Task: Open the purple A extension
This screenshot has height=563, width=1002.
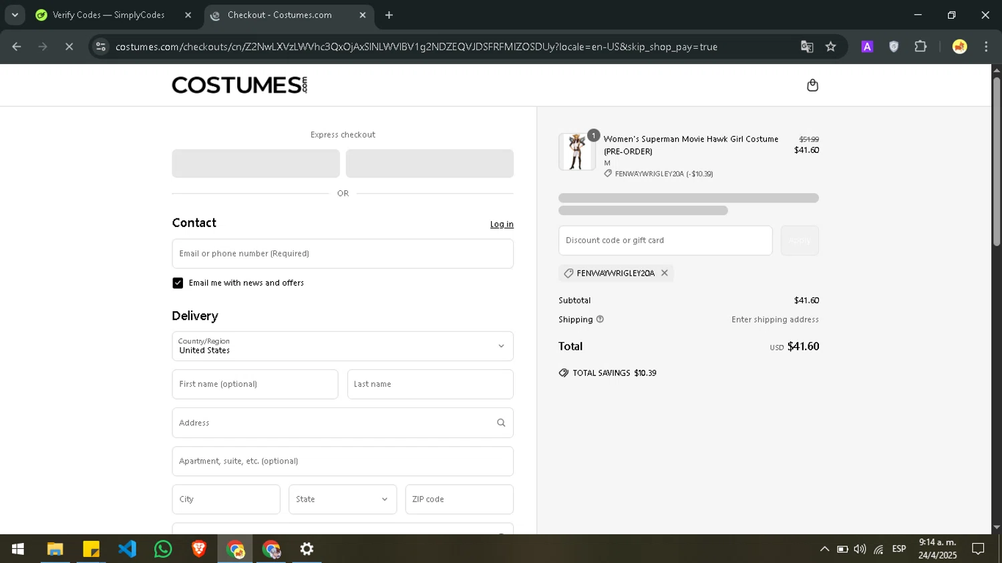Action: click(x=867, y=47)
